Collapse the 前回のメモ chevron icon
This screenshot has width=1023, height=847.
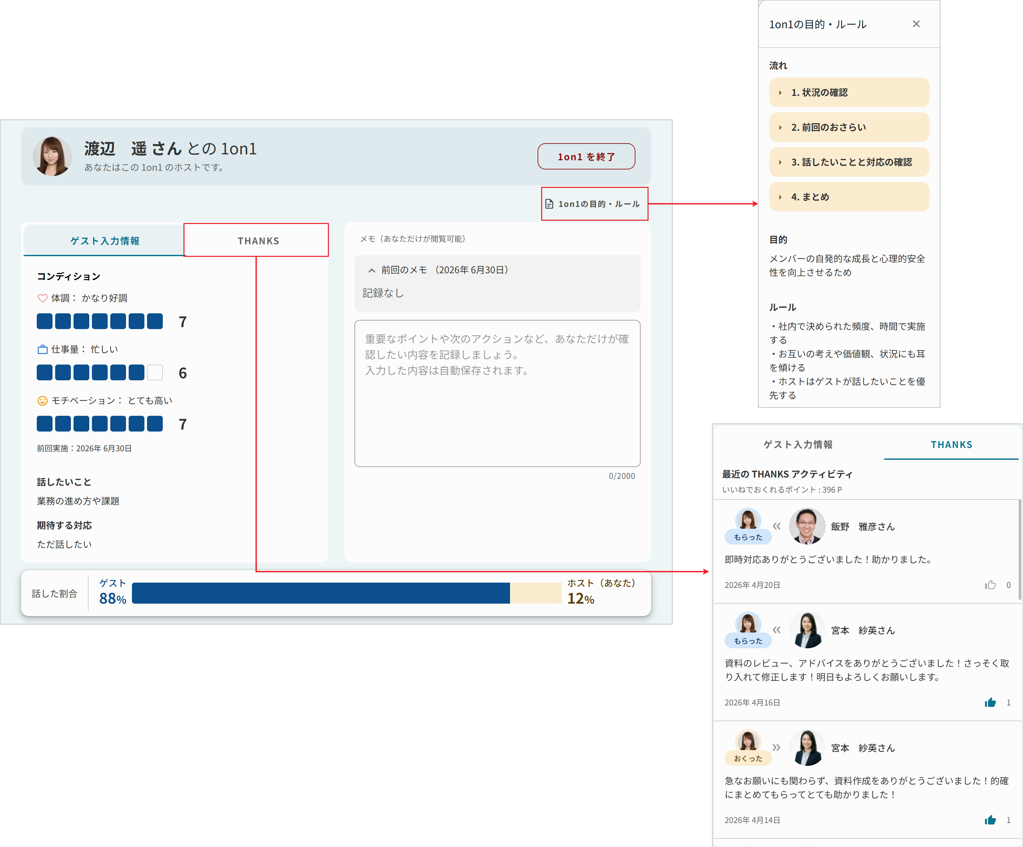click(x=372, y=270)
